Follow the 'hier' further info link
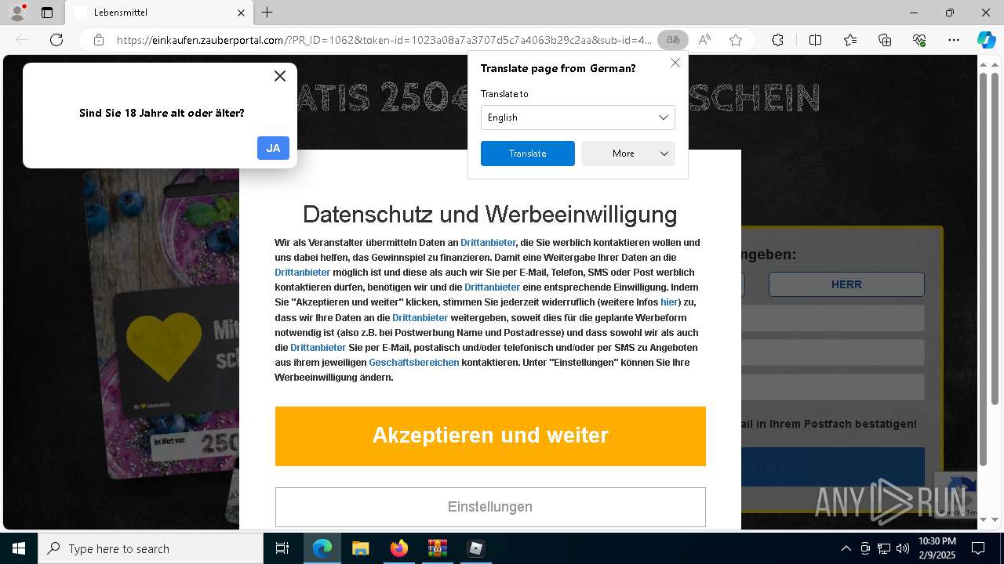 pos(669,302)
